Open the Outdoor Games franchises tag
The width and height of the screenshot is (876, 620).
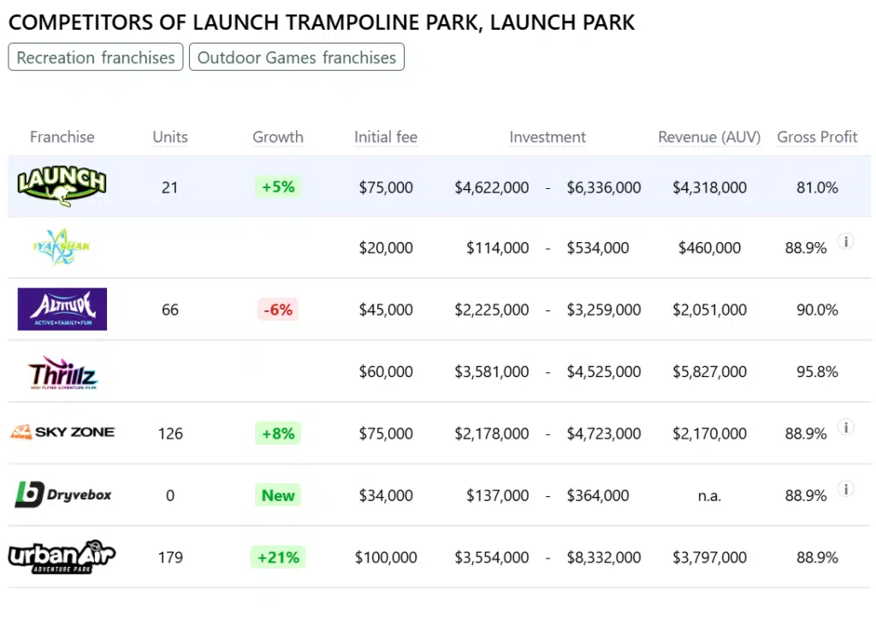pyautogui.click(x=297, y=57)
